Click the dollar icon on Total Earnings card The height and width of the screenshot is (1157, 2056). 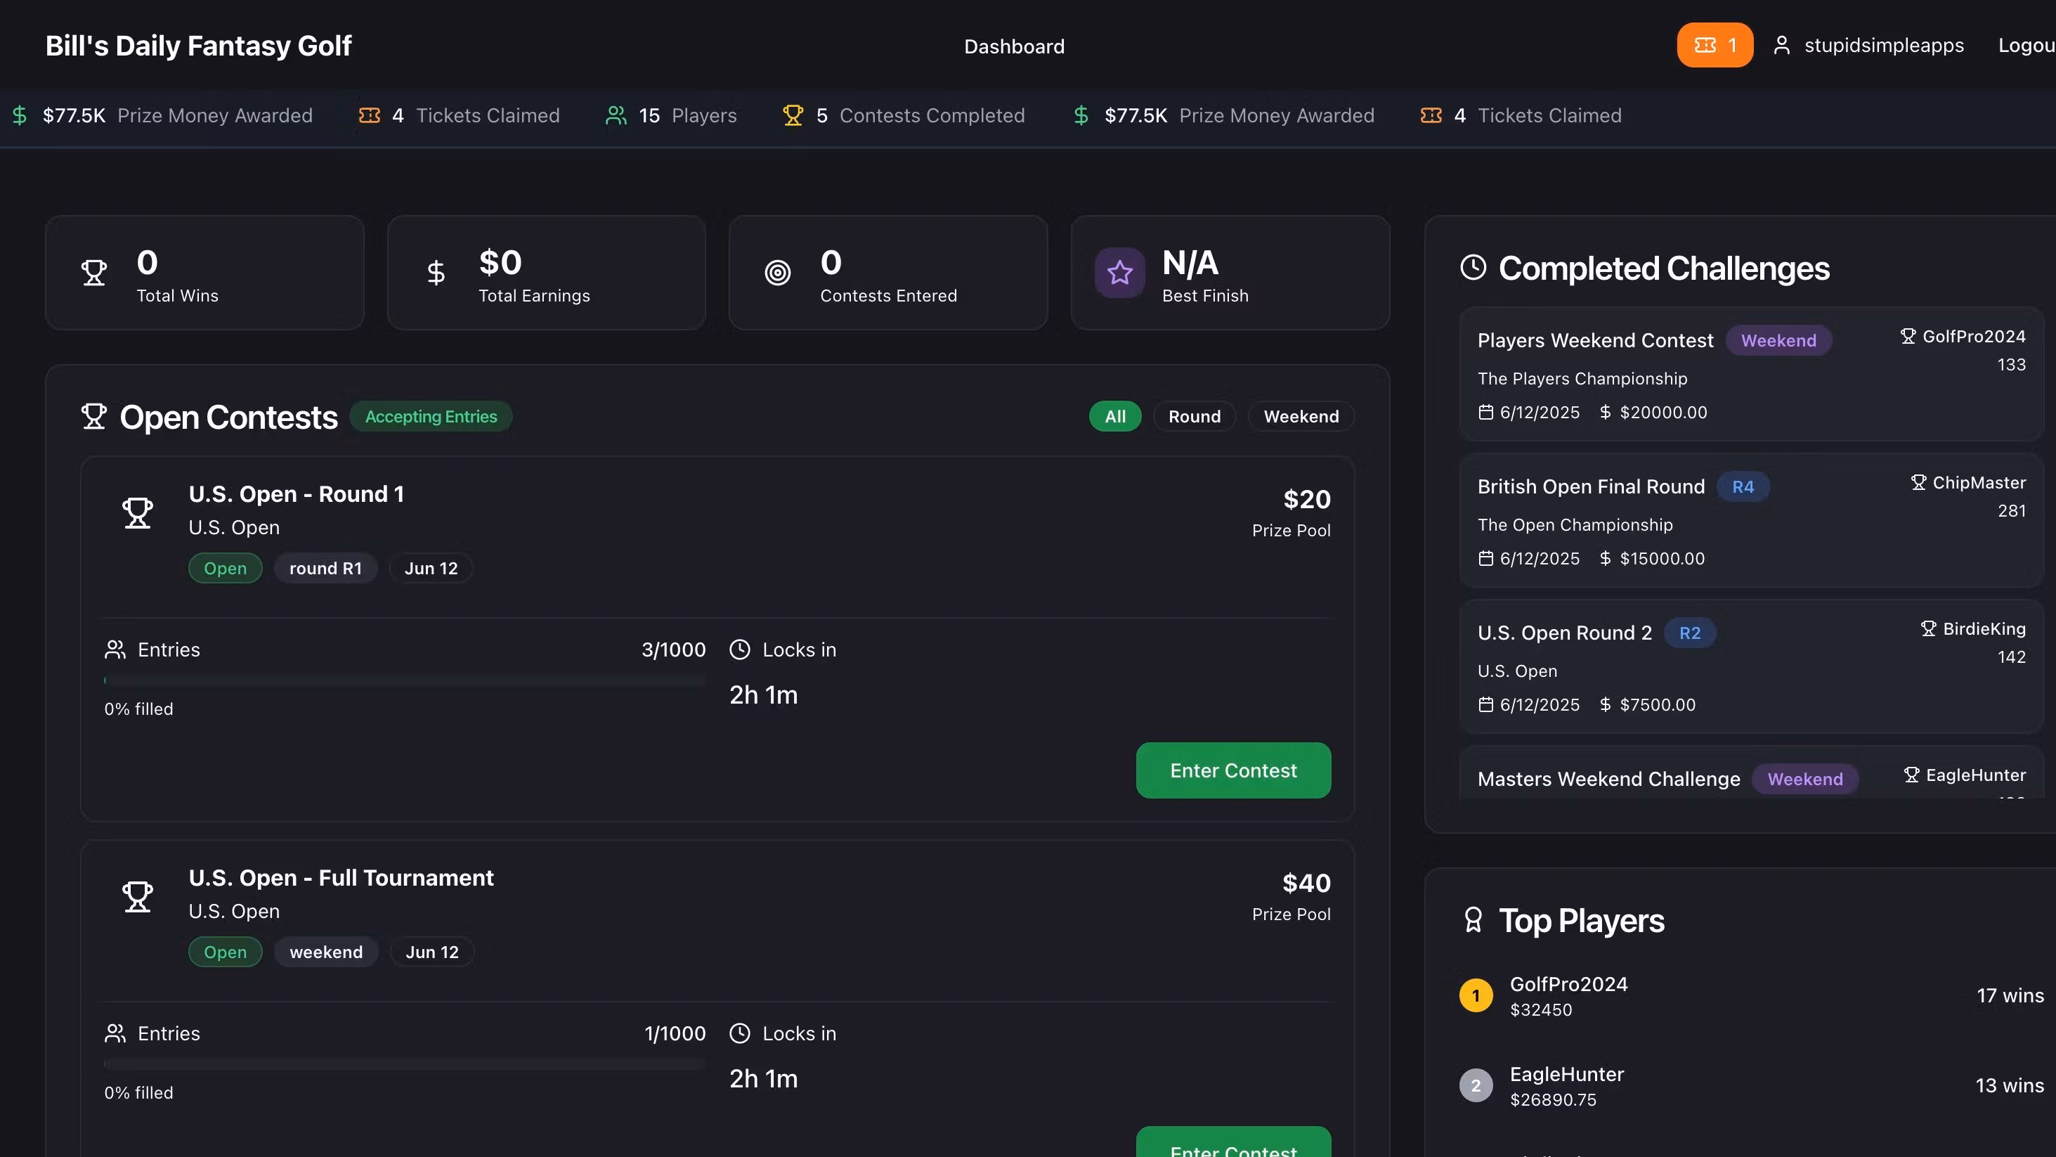tap(436, 273)
